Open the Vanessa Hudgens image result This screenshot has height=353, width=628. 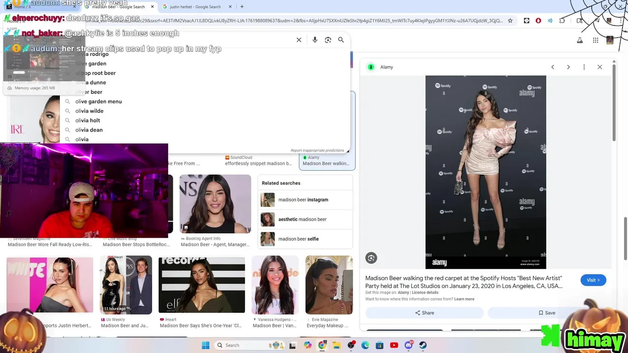(x=275, y=284)
